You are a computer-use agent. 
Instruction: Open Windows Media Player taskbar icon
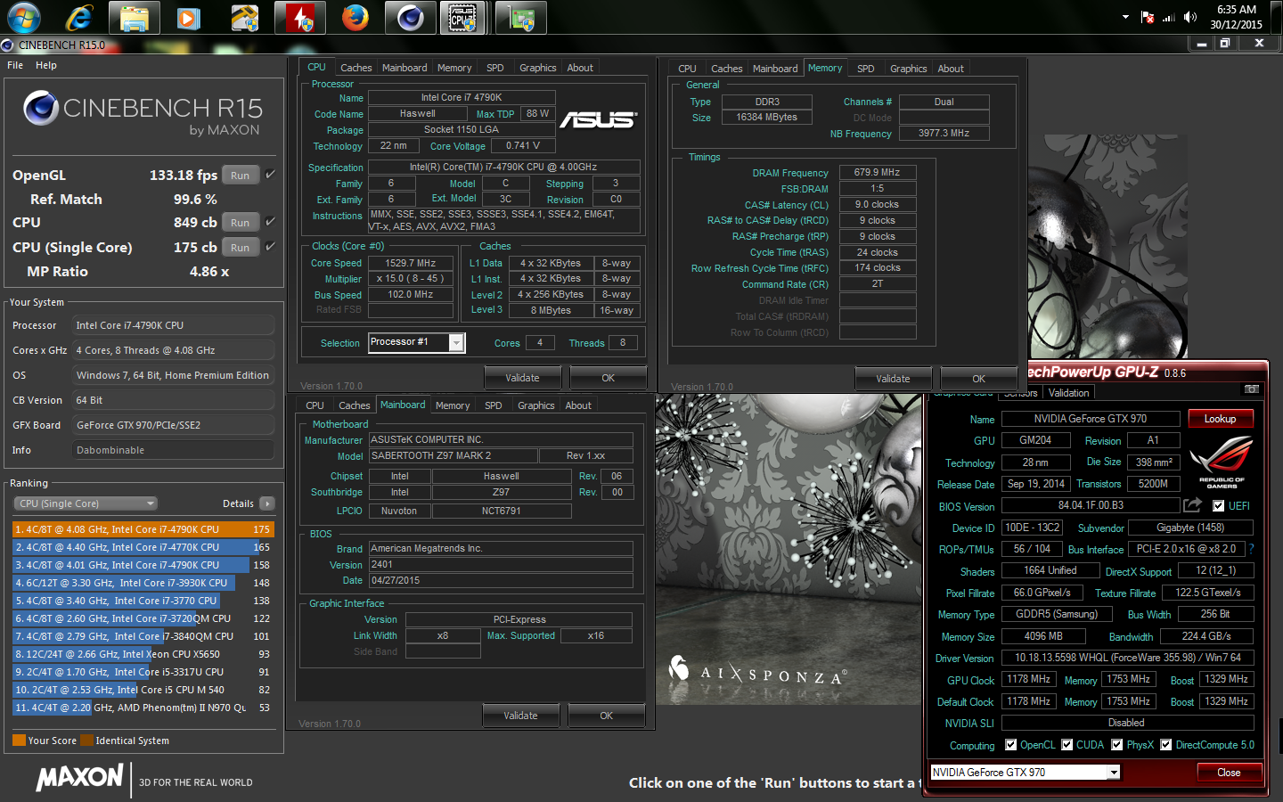click(188, 17)
